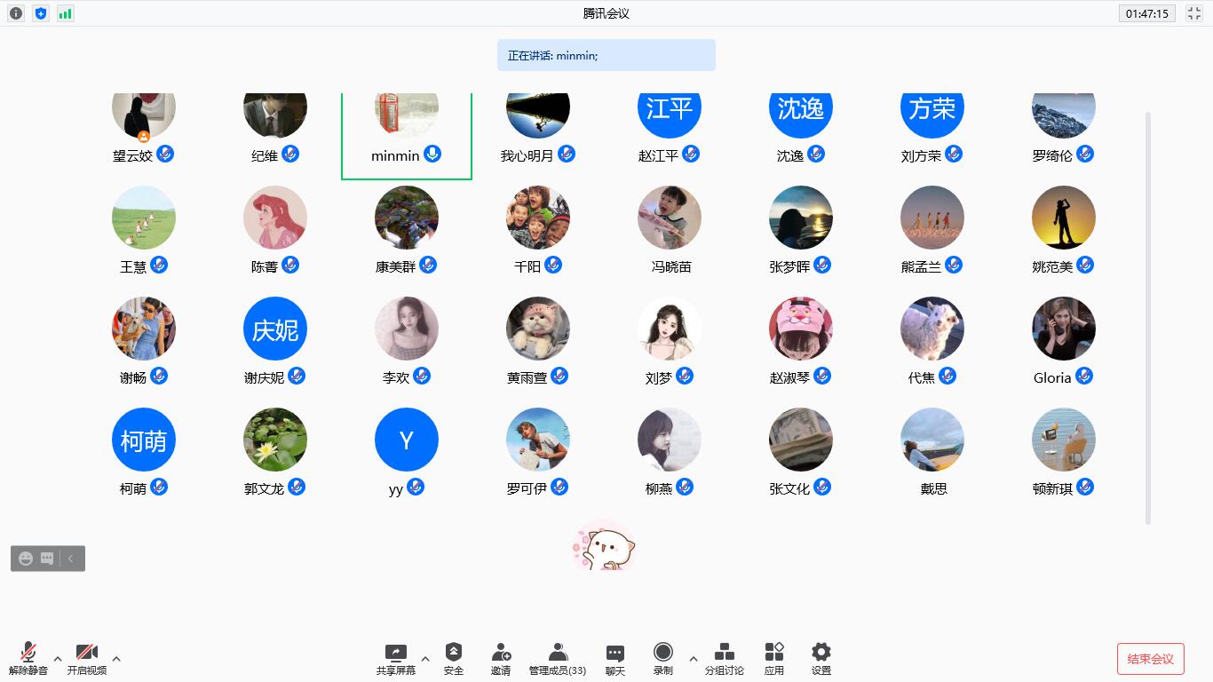Open the Chat (聊天) panel
The width and height of the screenshot is (1213, 682).
(x=614, y=658)
